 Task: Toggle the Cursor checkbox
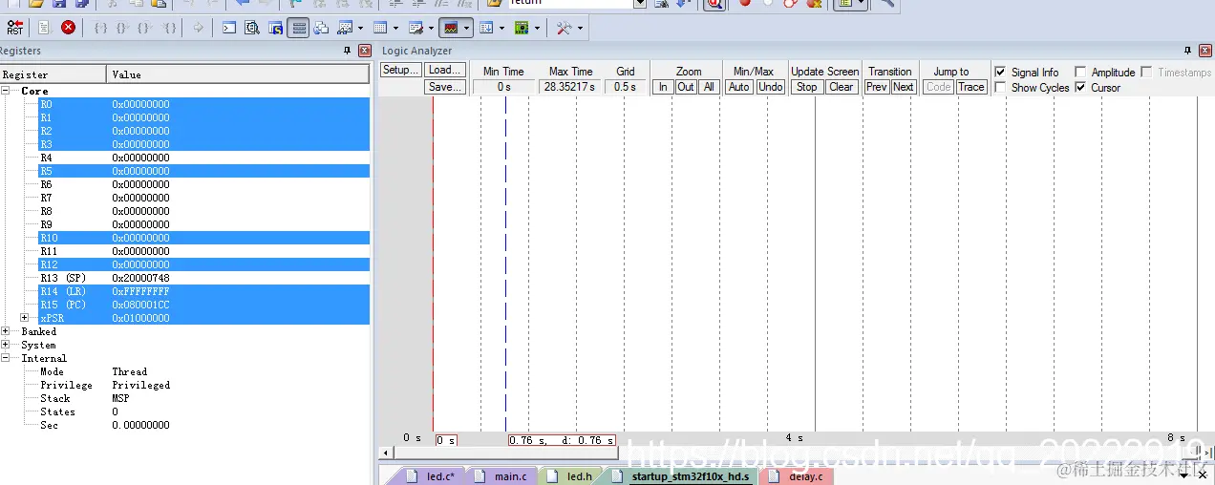(x=1080, y=87)
